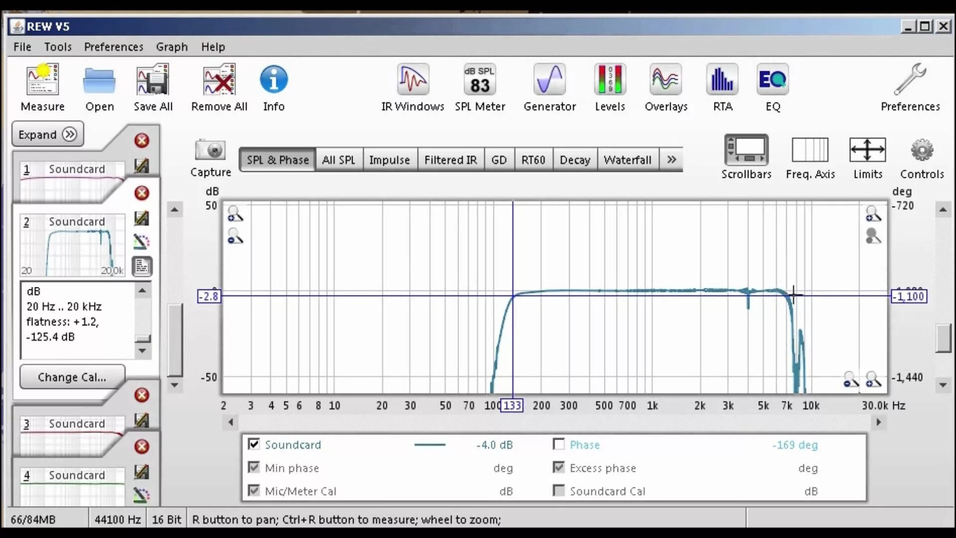Open the Levels meter icon
The image size is (956, 538).
[x=609, y=80]
